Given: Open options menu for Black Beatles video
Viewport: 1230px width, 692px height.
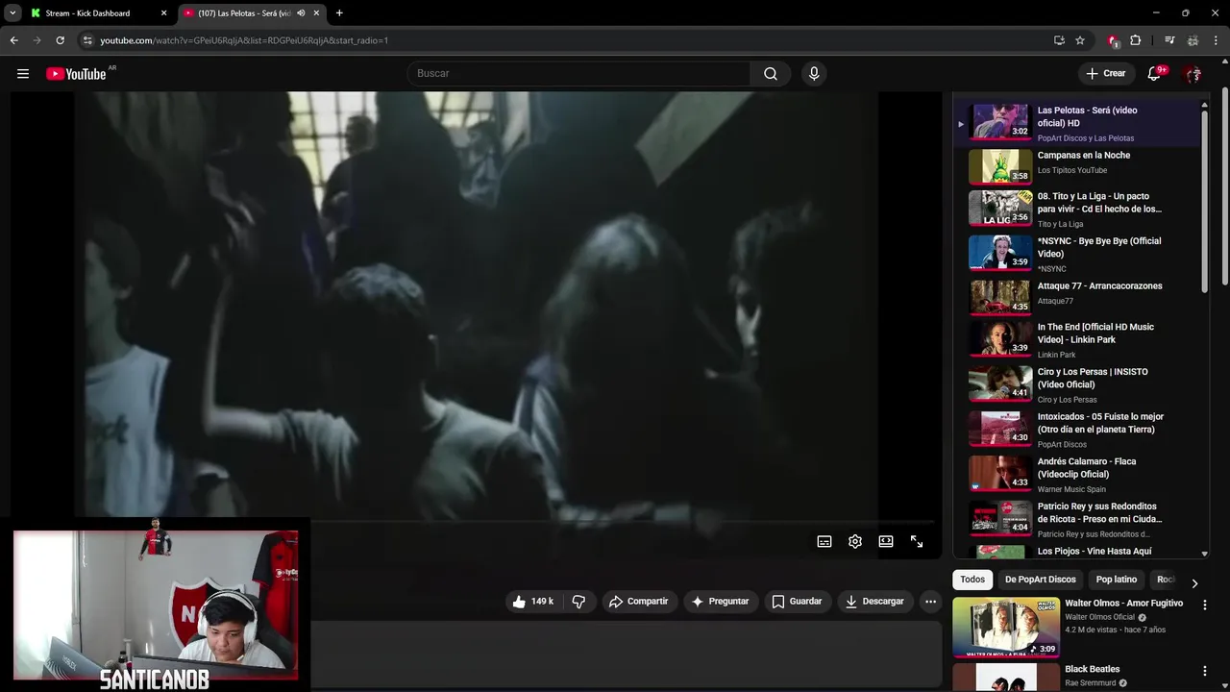Looking at the screenshot, I should click(1204, 671).
